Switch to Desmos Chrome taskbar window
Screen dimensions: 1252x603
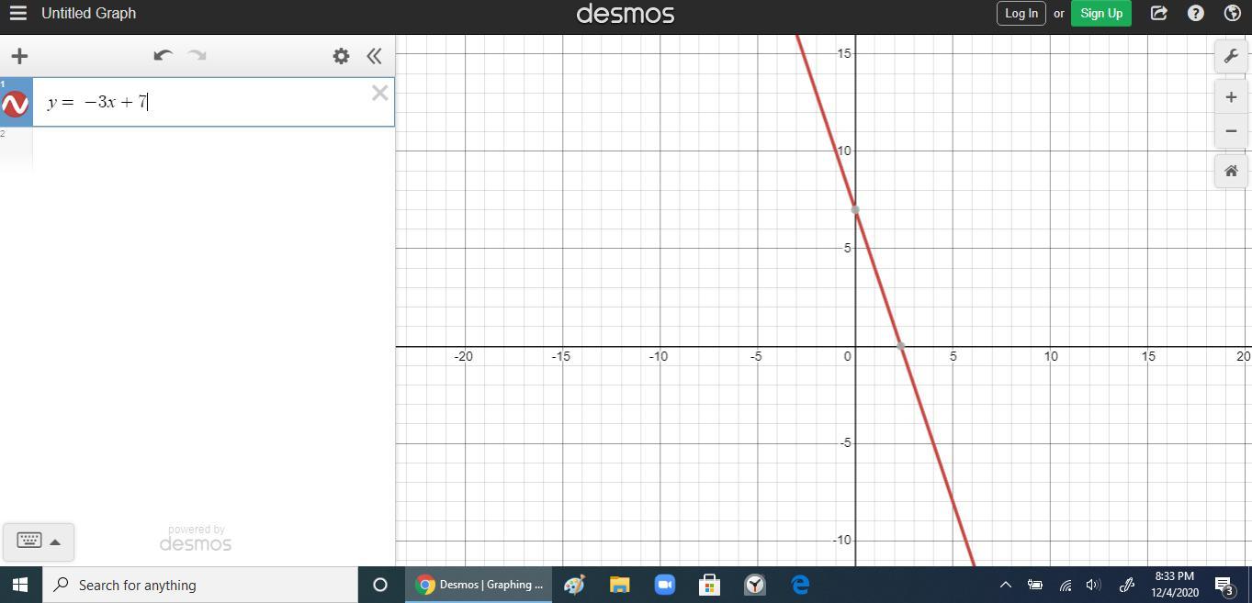479,585
